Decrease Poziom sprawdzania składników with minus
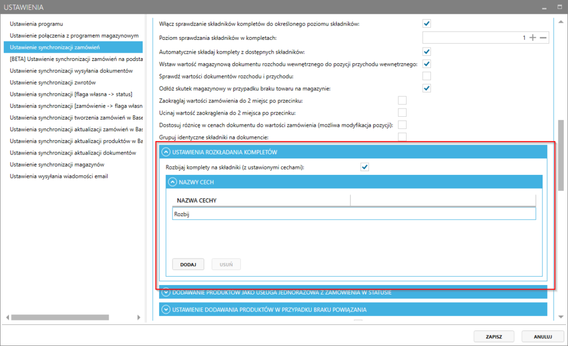 click(x=543, y=38)
